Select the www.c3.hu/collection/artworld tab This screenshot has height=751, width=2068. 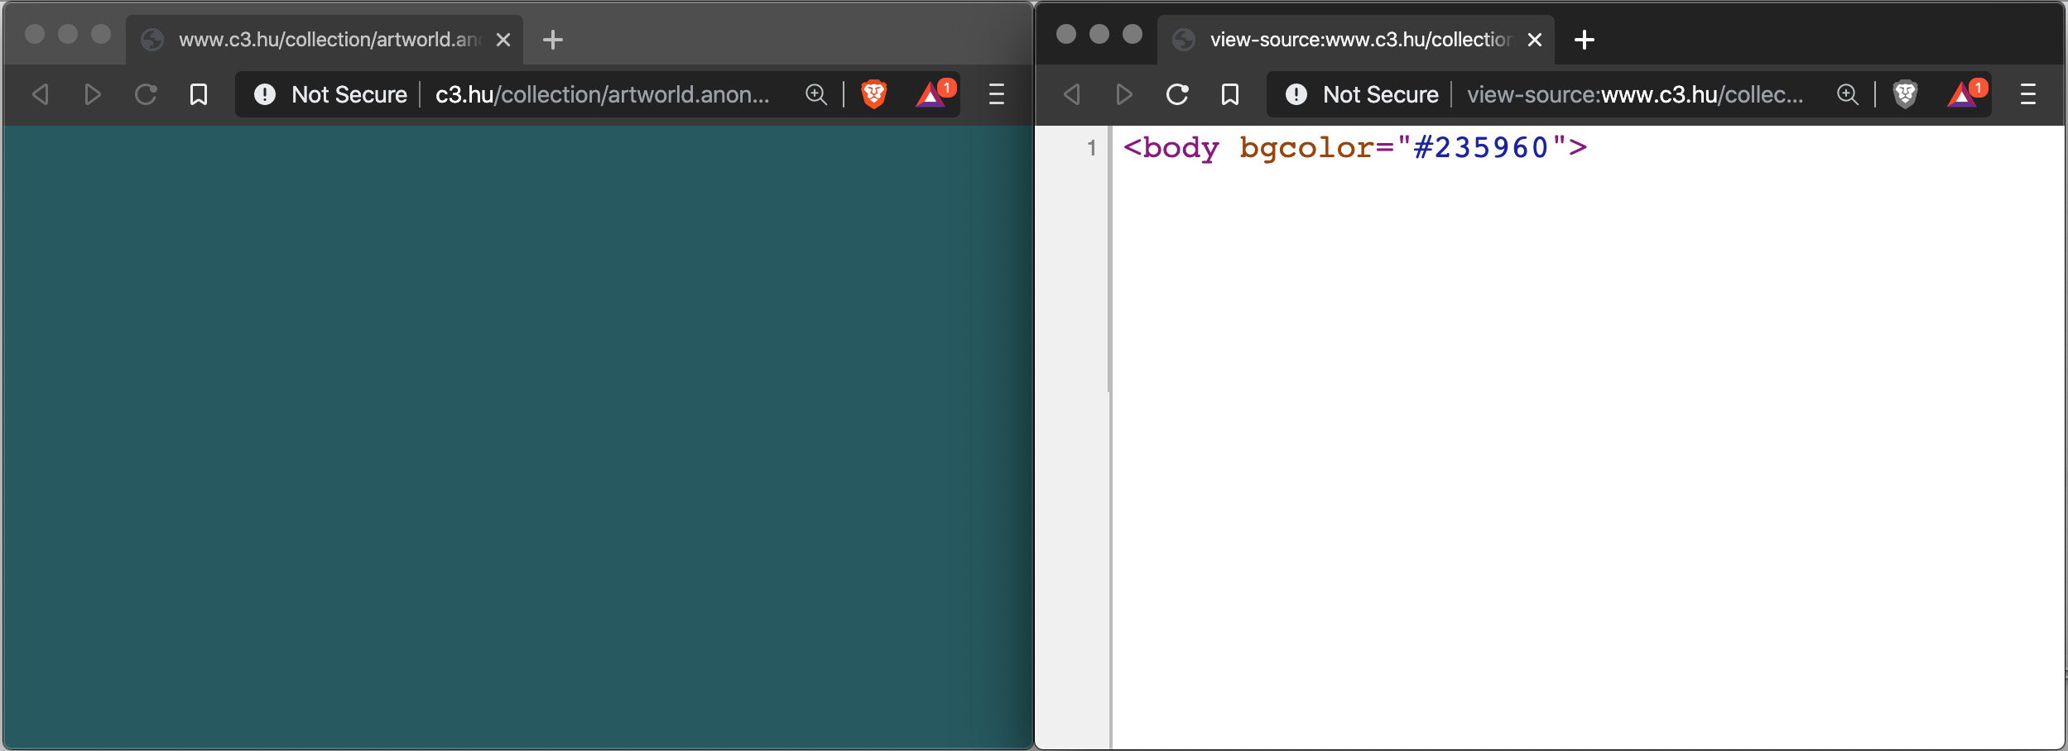click(327, 40)
